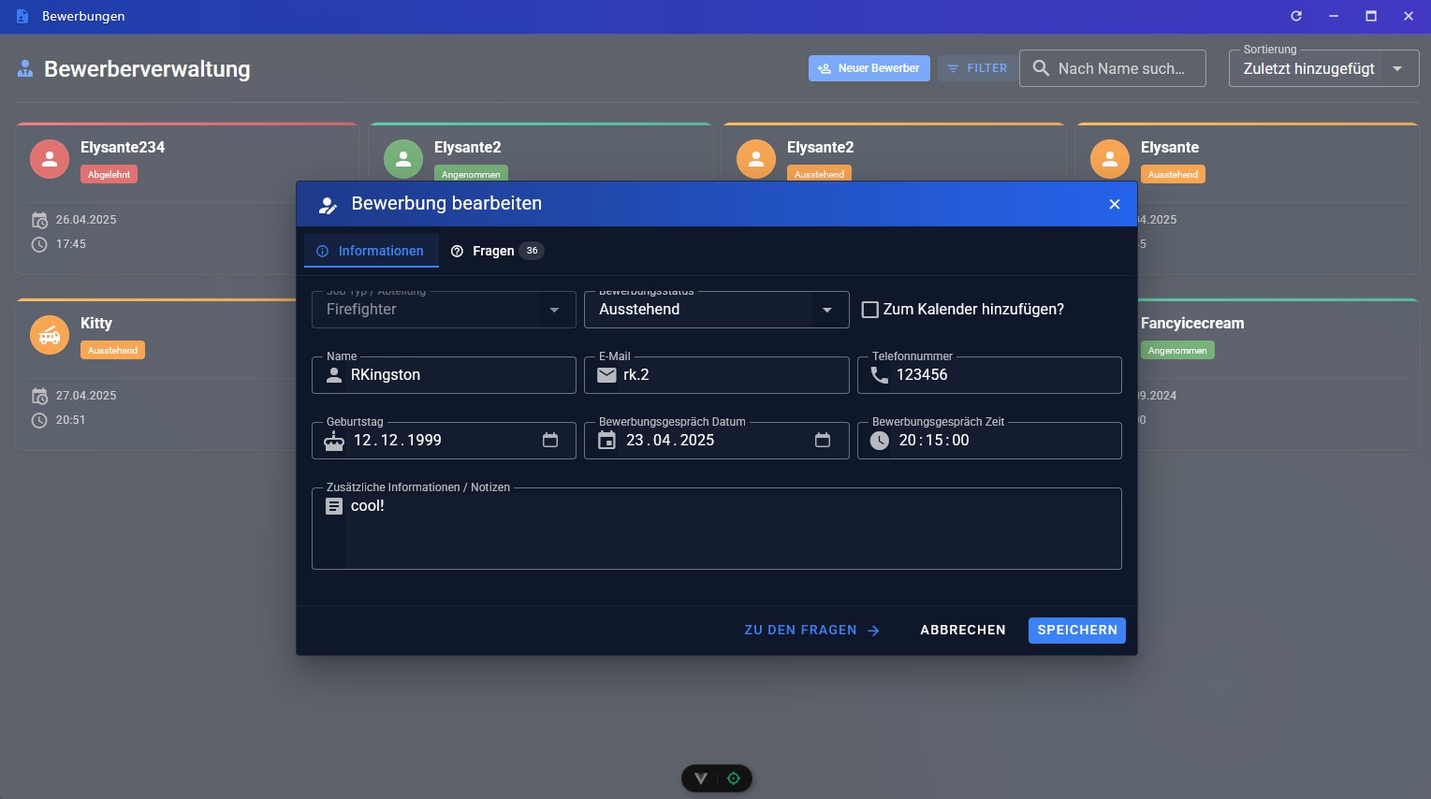
Task: Click the Speichern button
Action: click(1076, 631)
